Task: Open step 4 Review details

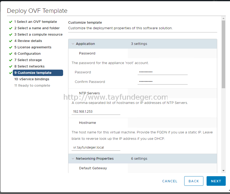Action: [28, 41]
